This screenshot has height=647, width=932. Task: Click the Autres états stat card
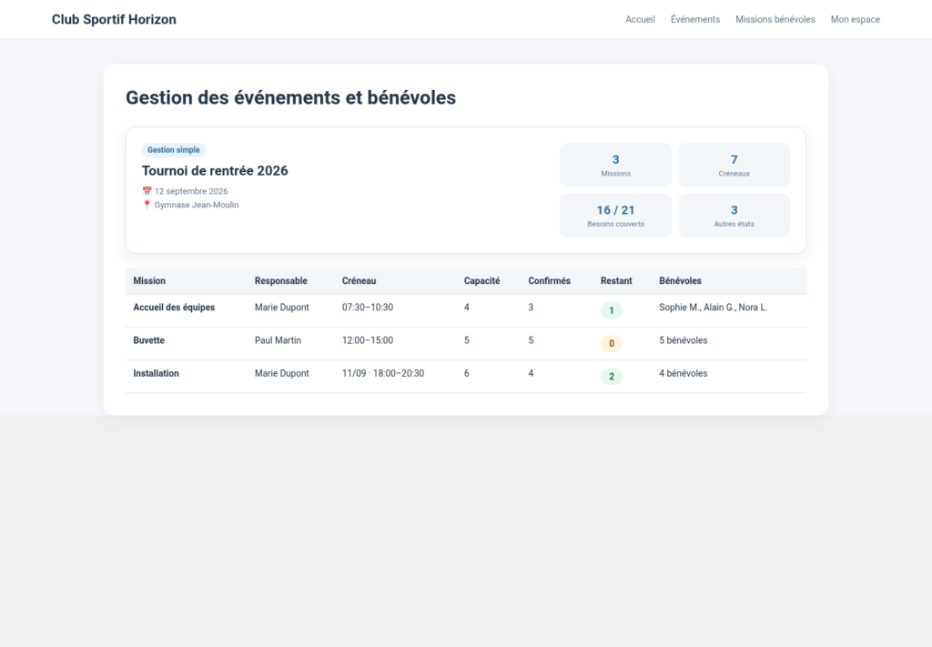click(x=734, y=216)
